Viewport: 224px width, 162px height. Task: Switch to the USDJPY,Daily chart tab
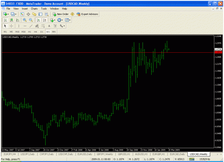(28, 154)
